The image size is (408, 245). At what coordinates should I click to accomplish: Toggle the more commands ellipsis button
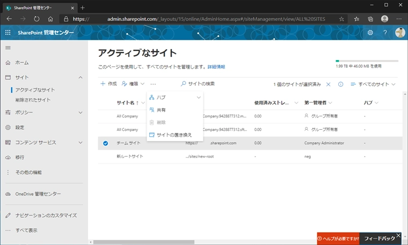(x=153, y=84)
